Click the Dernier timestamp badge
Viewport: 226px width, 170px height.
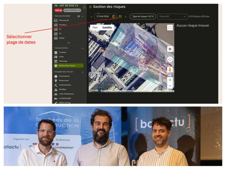(x=72, y=10)
